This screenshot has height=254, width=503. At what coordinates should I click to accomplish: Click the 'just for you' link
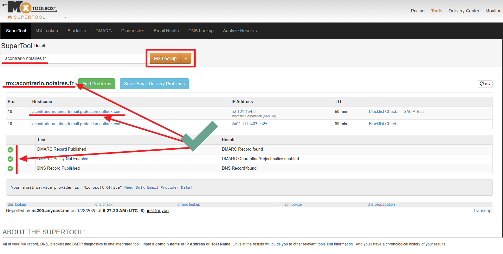[158, 211]
